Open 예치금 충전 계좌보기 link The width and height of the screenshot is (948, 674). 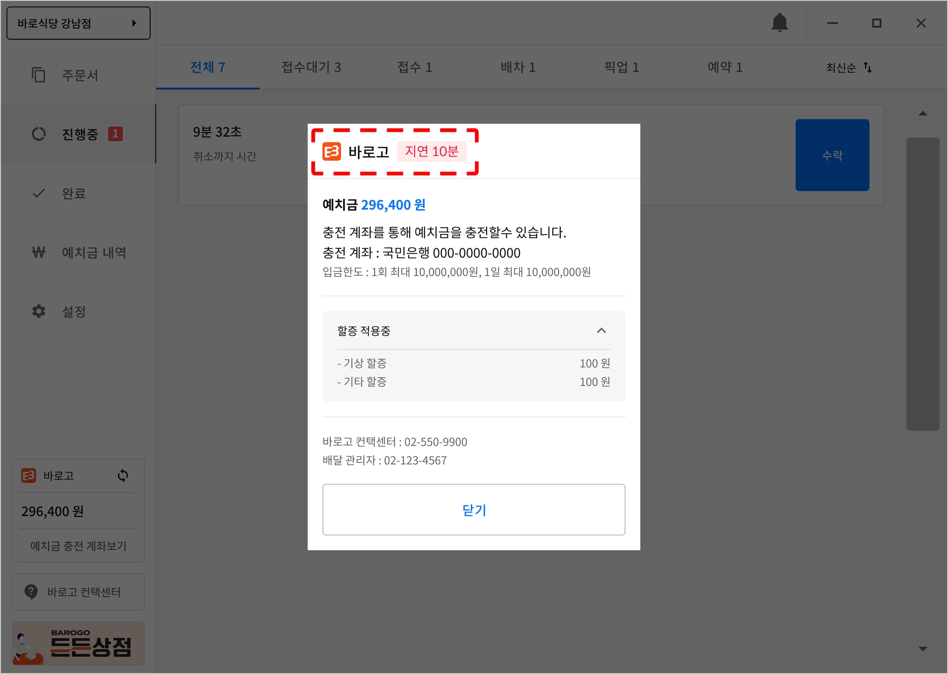click(78, 546)
